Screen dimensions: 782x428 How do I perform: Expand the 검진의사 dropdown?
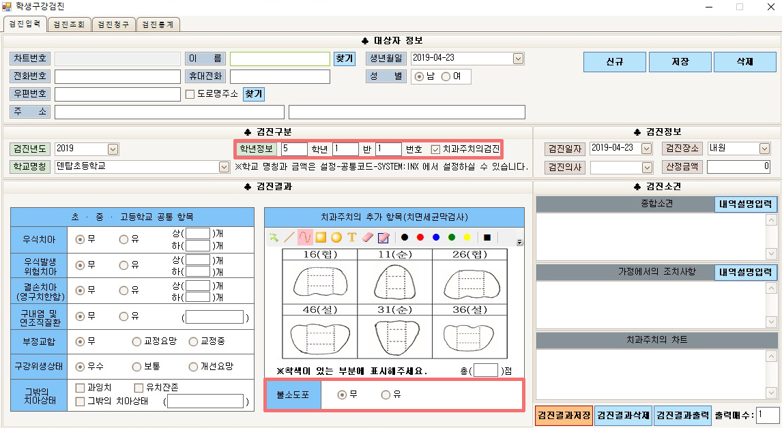coord(647,168)
